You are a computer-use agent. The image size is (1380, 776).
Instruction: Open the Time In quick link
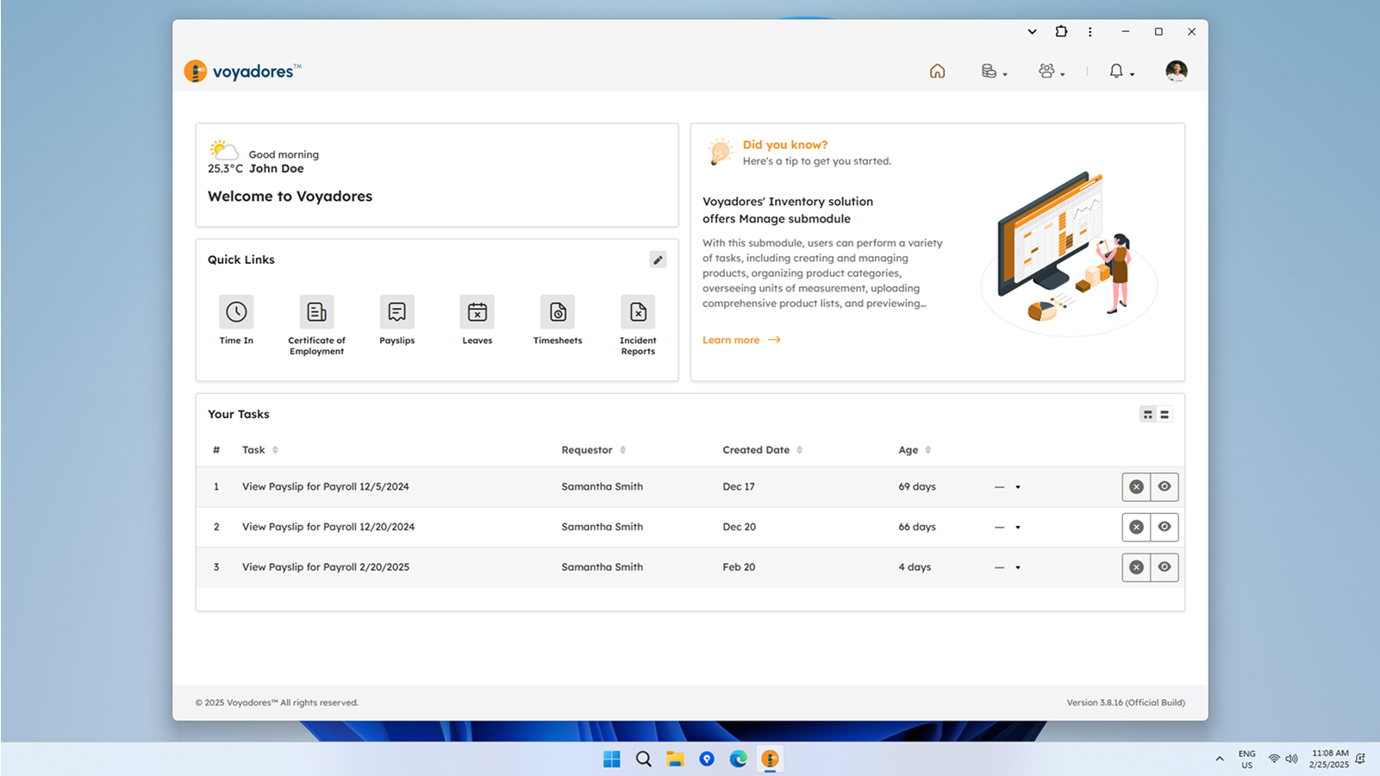pyautogui.click(x=236, y=320)
